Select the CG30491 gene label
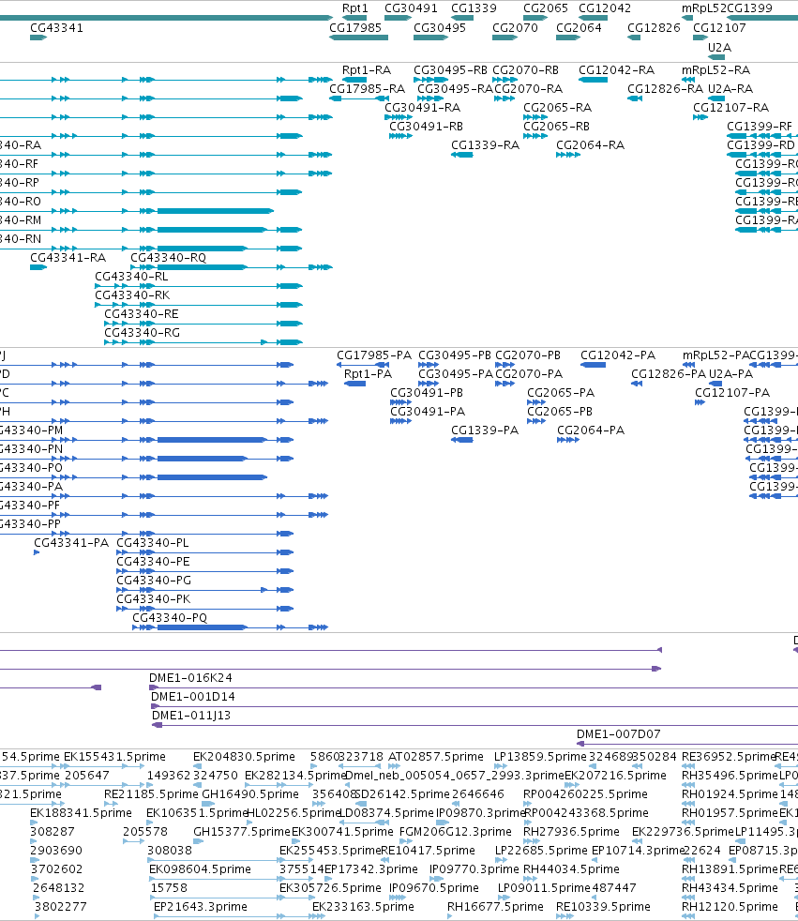 [x=411, y=8]
